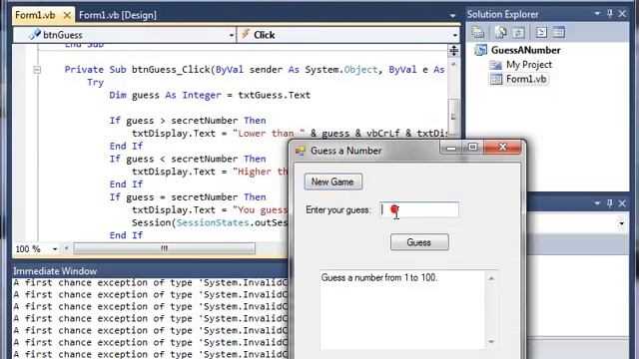Click the horizontal scroll left arrow
The image size is (639, 359).
click(x=67, y=248)
